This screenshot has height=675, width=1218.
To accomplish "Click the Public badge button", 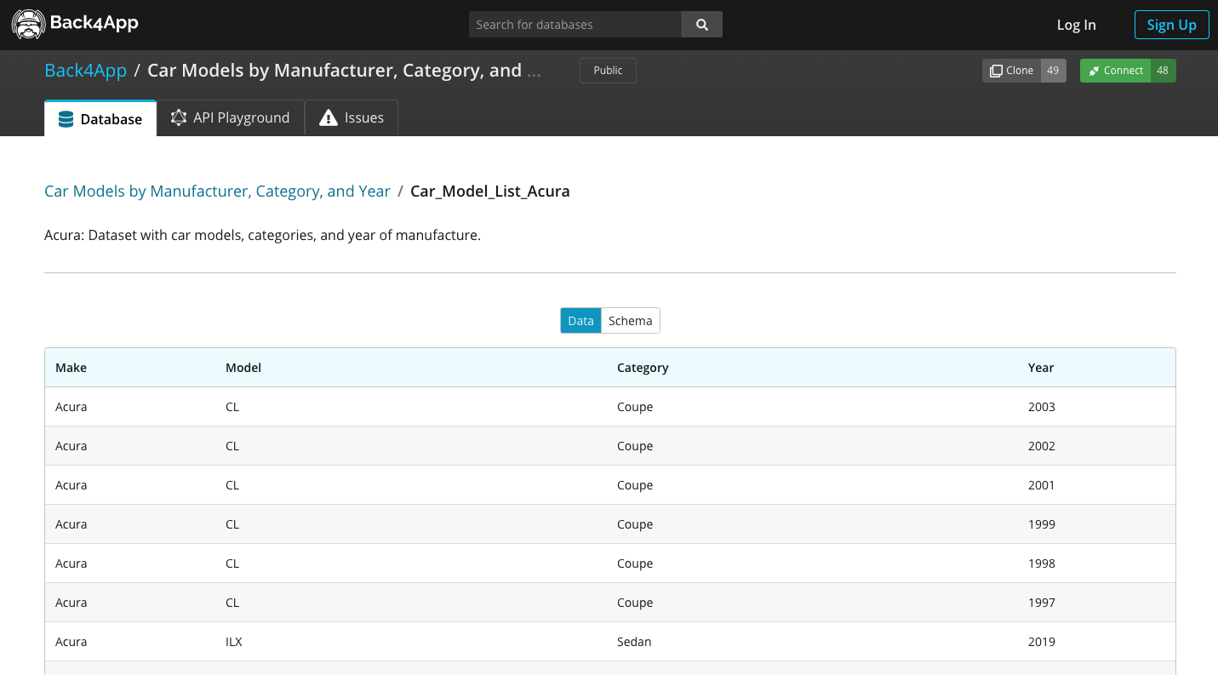I will click(x=608, y=71).
